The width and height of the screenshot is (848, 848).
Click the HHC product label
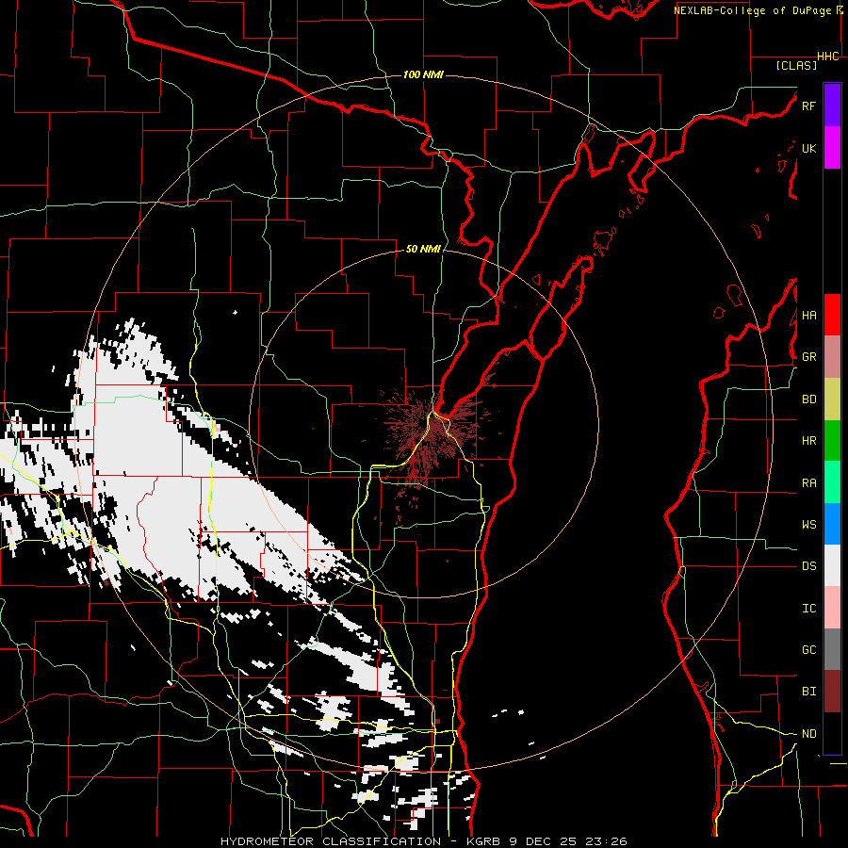(828, 57)
